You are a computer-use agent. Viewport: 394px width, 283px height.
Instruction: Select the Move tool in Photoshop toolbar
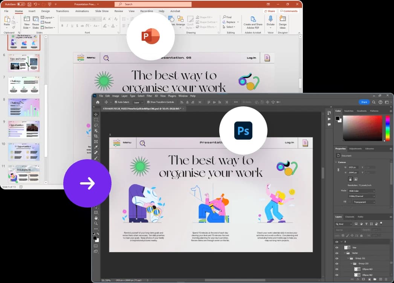click(96, 114)
